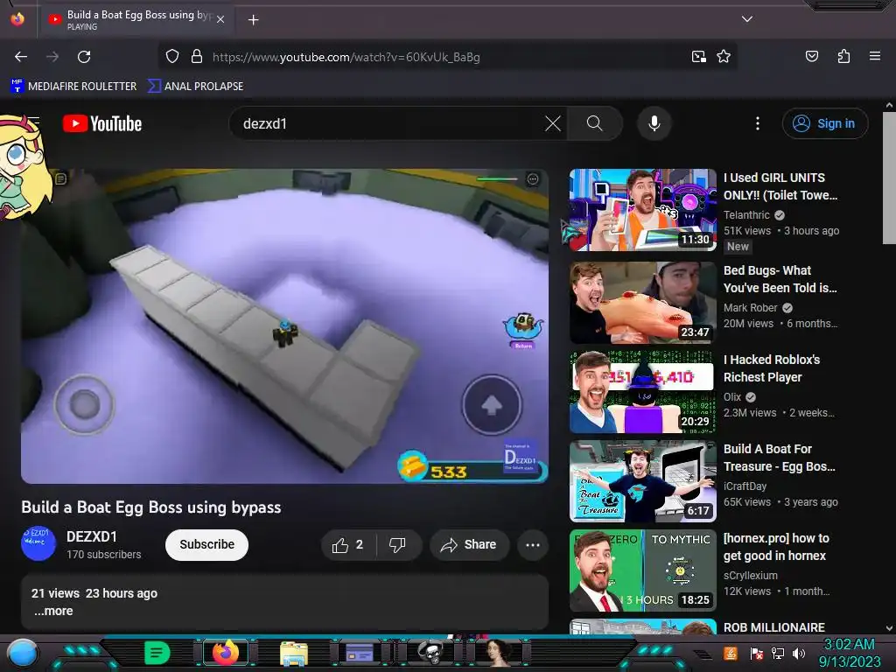Open I Hacked Roblox's Richest Player thumbnail
Image resolution: width=896 pixels, height=672 pixels.
(643, 392)
